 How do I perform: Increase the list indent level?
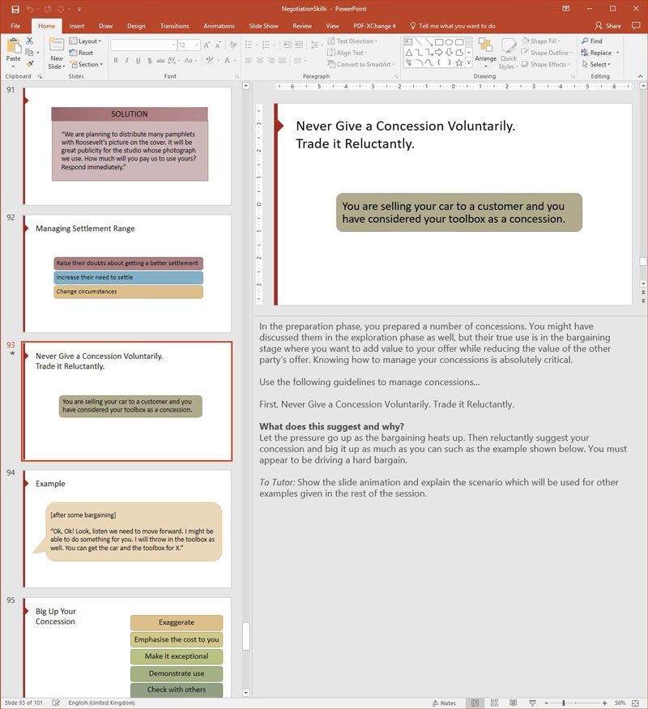click(x=299, y=45)
